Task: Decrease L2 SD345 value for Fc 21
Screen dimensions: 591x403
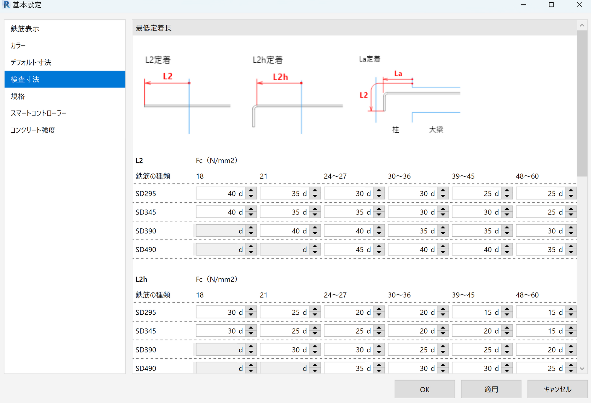Action: click(x=315, y=215)
